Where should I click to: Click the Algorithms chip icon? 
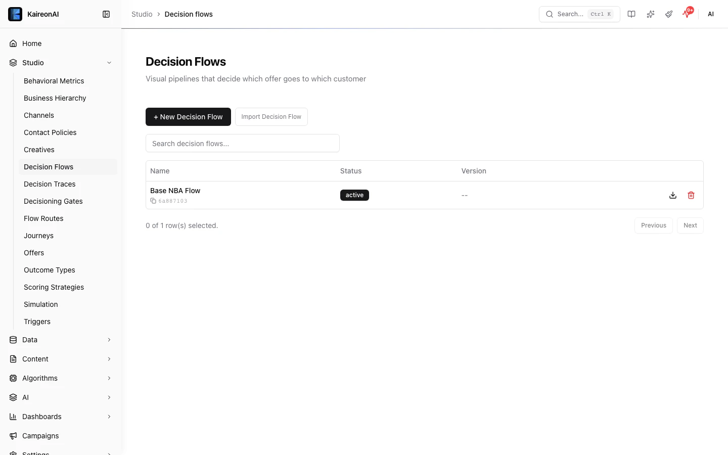tap(13, 378)
